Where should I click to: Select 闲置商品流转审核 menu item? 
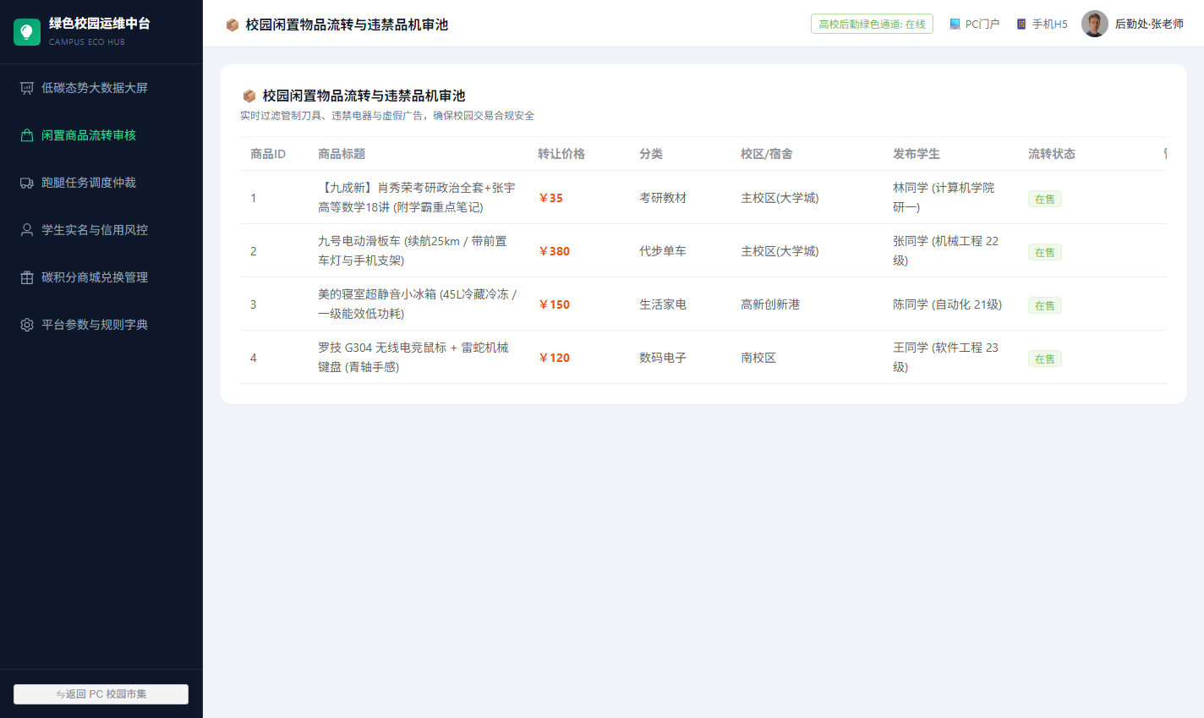(x=101, y=135)
